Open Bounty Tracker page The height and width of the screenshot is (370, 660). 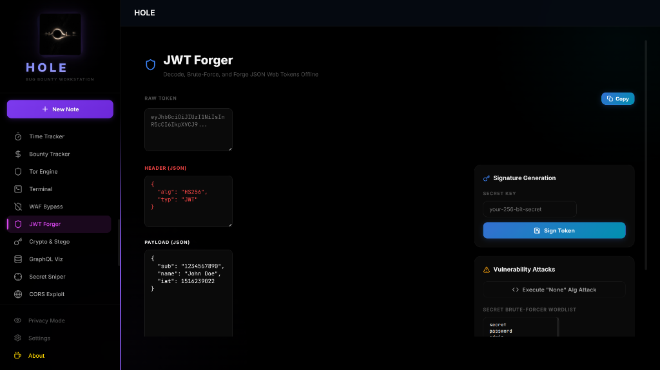point(59,154)
